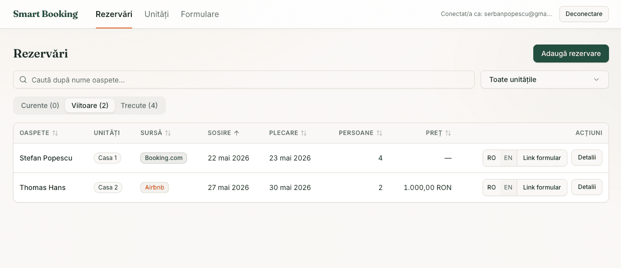Copy Link formular for Stefan Popescu

click(x=542, y=158)
